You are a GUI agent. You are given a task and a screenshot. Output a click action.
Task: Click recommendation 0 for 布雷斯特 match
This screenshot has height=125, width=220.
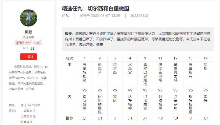[x=191, y=118]
